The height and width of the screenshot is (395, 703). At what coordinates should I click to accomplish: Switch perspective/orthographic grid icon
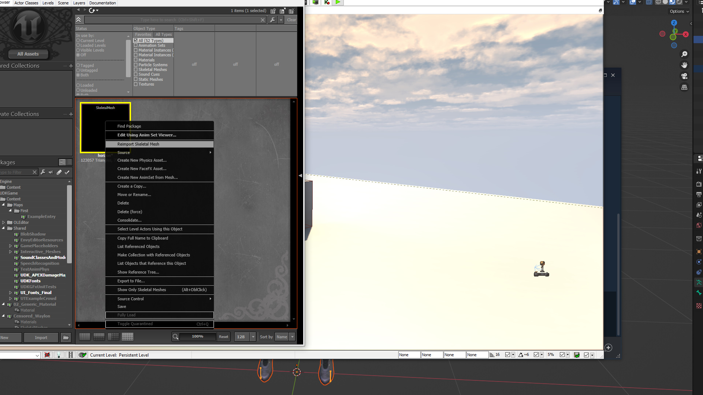(684, 87)
